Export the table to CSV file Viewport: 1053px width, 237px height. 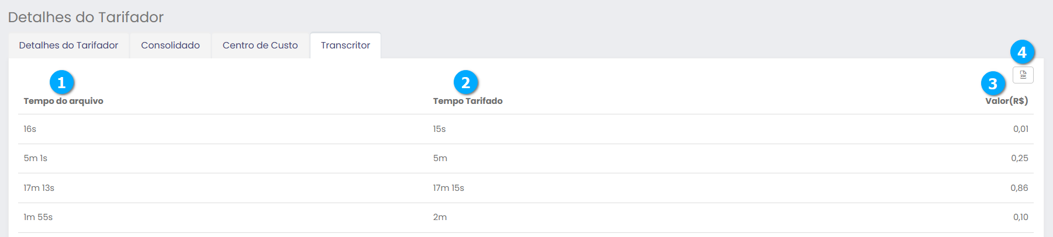[1023, 75]
